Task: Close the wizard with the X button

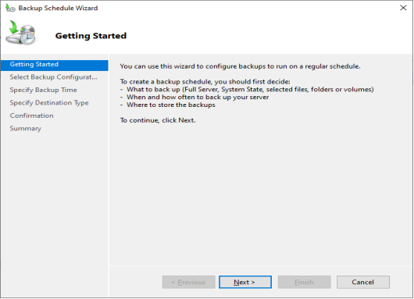Action: 403,8
